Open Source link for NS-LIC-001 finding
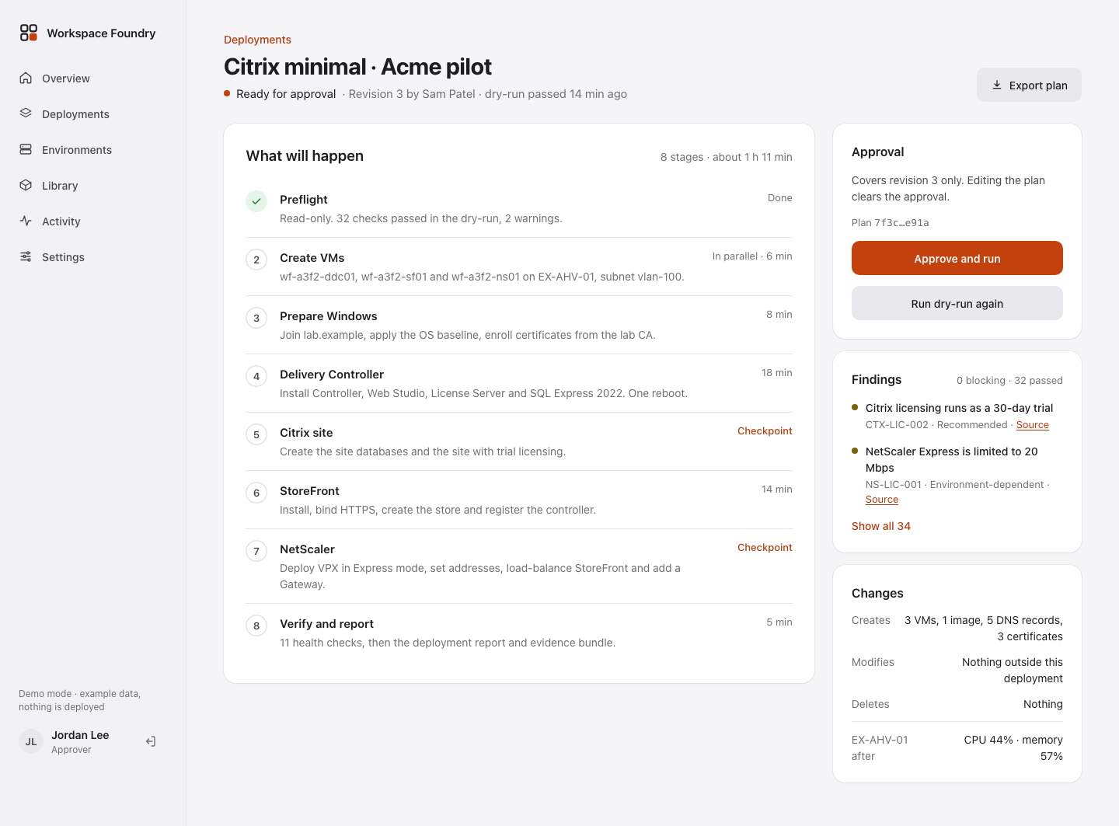The image size is (1119, 826). click(882, 500)
